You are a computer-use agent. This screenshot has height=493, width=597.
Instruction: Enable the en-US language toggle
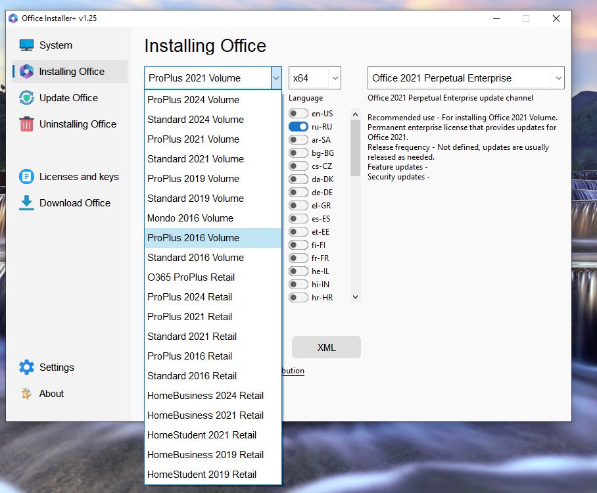pyautogui.click(x=298, y=114)
